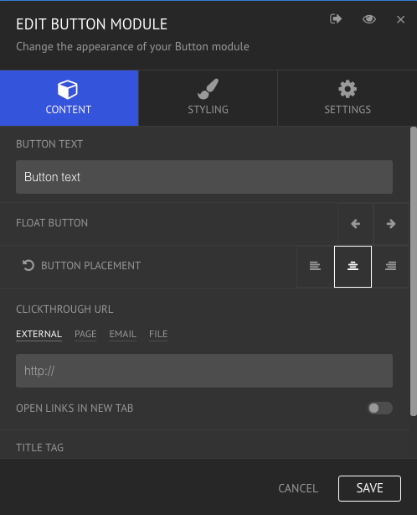Image resolution: width=417 pixels, height=515 pixels.
Task: Choose the File link type
Action: pos(158,334)
